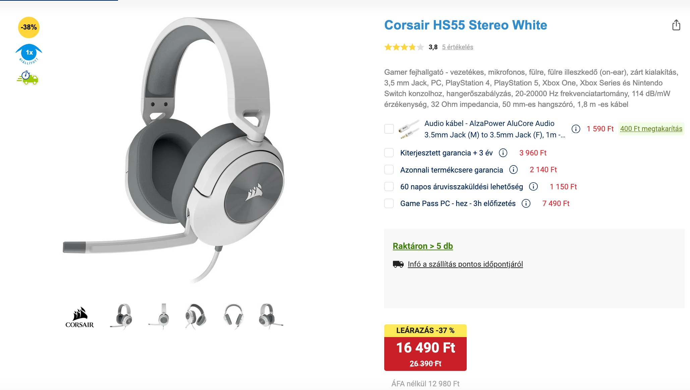690x390 pixels.
Task: Open info icon for Game Pass PC
Action: click(526, 203)
